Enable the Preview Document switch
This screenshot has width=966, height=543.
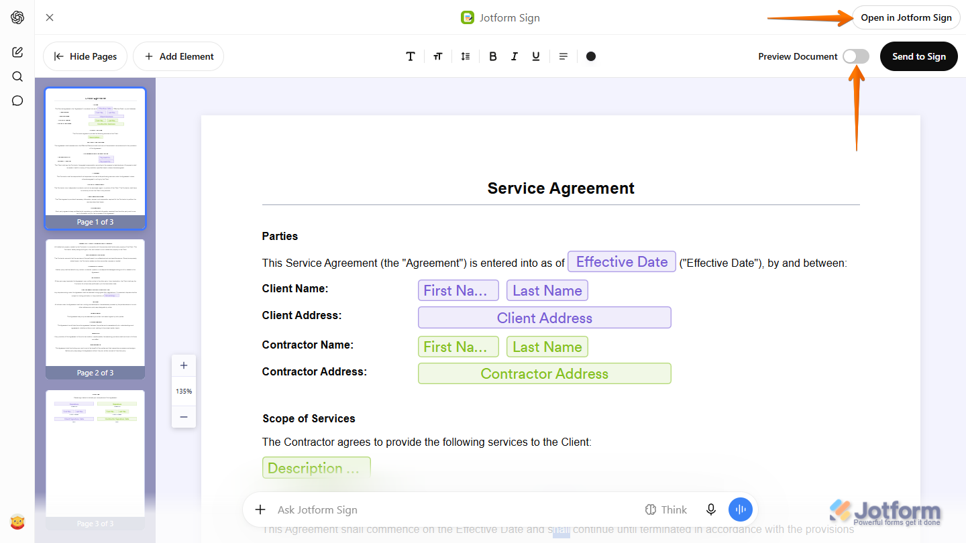[856, 56]
